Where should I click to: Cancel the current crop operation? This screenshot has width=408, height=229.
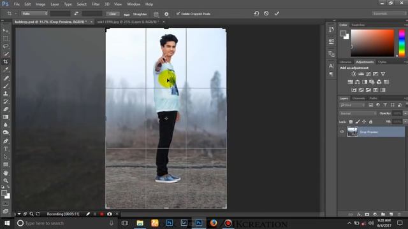pyautogui.click(x=266, y=13)
